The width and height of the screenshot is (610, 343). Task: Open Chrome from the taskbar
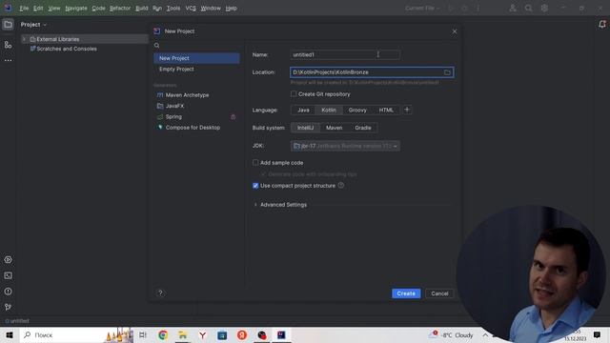click(x=163, y=334)
